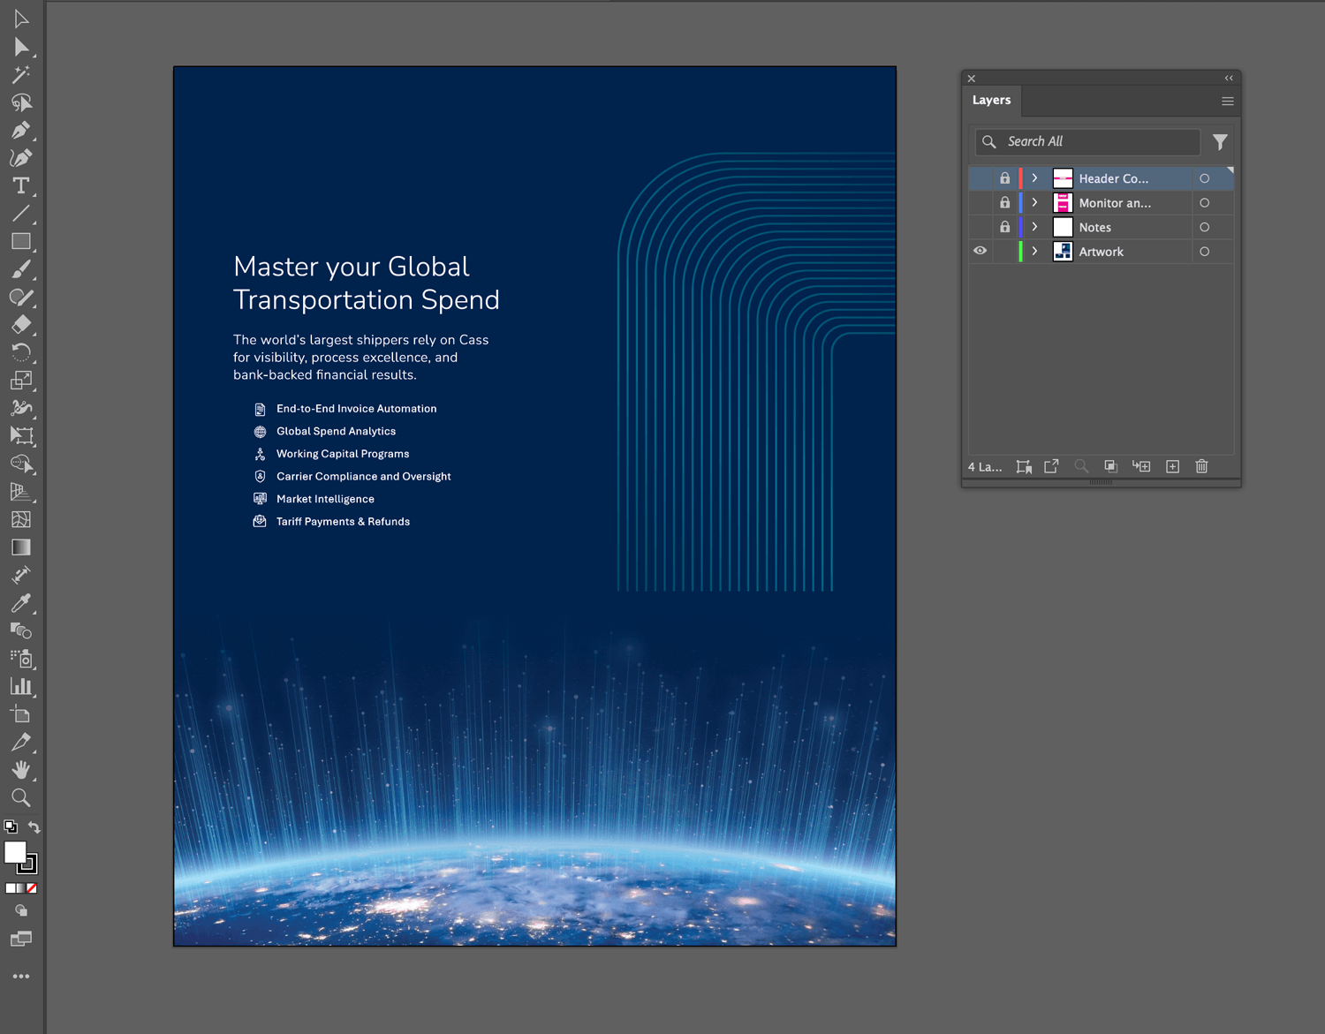Open the layer filter options
1325x1034 pixels.
[1220, 142]
